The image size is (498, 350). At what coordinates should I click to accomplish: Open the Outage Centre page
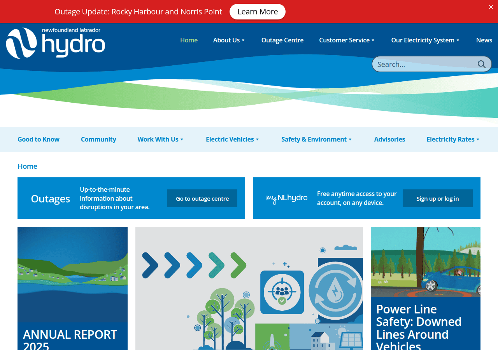(x=282, y=40)
